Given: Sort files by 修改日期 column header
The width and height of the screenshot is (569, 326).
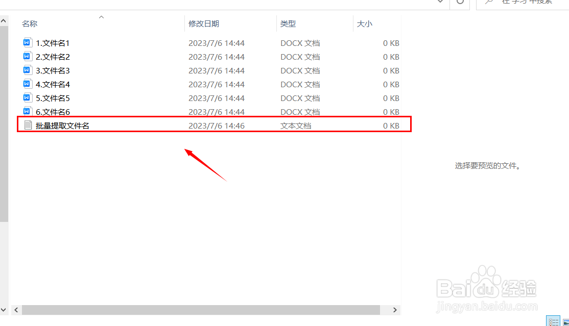Looking at the screenshot, I should 204,24.
